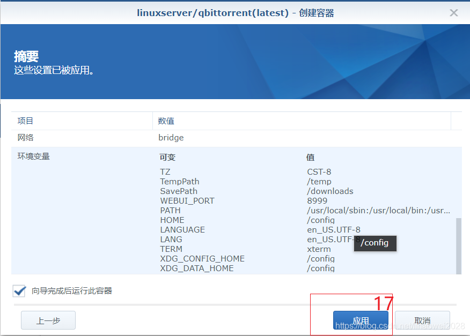Click the /config value for XDG_CONFIG_HOME

coord(321,258)
